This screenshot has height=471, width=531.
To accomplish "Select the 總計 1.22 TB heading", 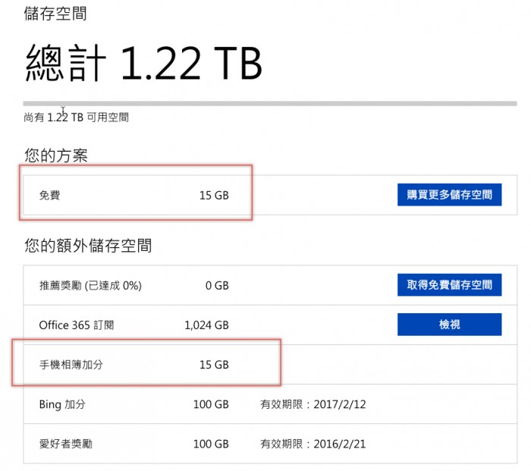I will [x=143, y=63].
